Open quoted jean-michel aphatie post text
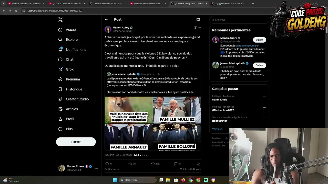 pyautogui.click(x=152, y=85)
